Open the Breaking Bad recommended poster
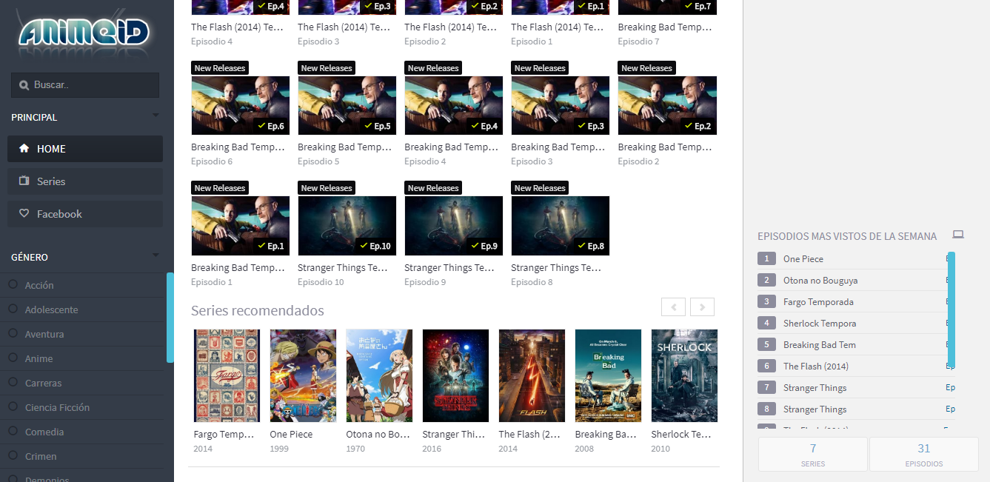The height and width of the screenshot is (482, 990). [x=608, y=375]
